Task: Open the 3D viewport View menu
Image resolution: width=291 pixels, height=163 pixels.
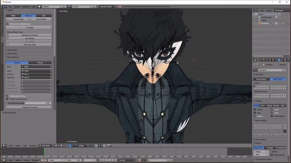Action: click(10, 146)
